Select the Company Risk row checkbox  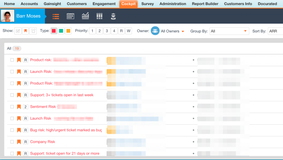pyautogui.click(x=12, y=142)
